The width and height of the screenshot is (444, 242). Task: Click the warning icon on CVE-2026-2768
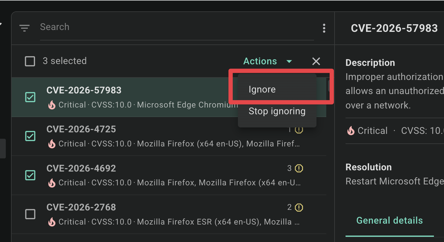click(299, 207)
